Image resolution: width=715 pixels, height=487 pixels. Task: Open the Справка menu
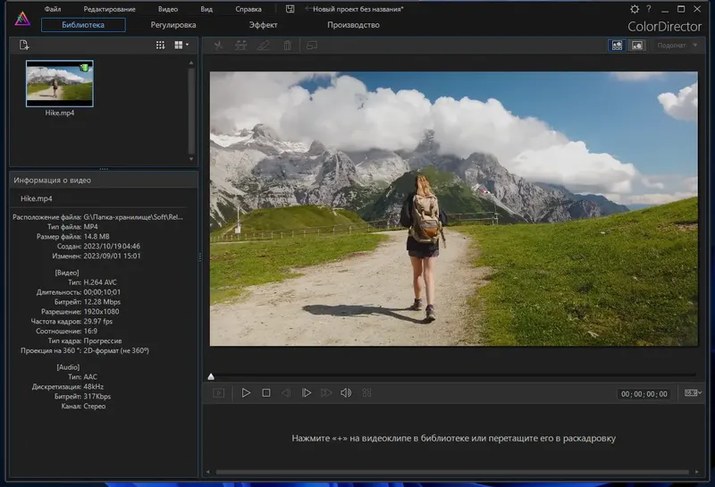coord(248,9)
